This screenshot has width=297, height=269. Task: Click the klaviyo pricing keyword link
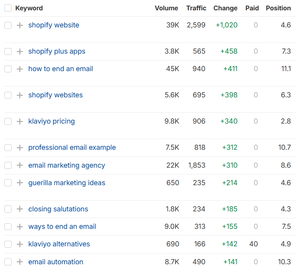click(x=51, y=121)
